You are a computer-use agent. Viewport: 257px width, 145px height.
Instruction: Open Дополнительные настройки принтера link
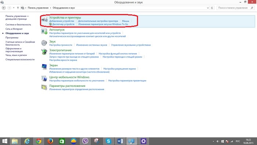pos(98,21)
